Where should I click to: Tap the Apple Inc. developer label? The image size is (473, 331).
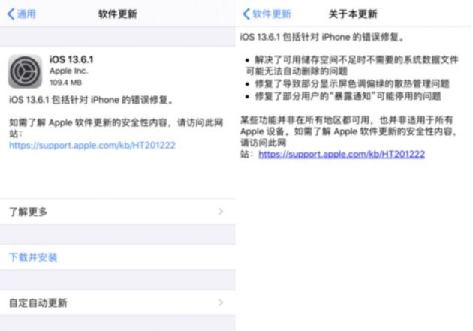[x=69, y=71]
